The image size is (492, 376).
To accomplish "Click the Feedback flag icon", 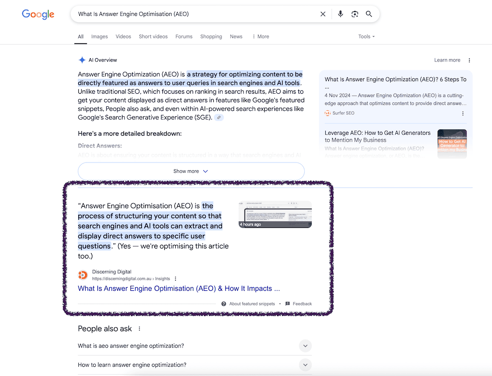I will (x=287, y=304).
